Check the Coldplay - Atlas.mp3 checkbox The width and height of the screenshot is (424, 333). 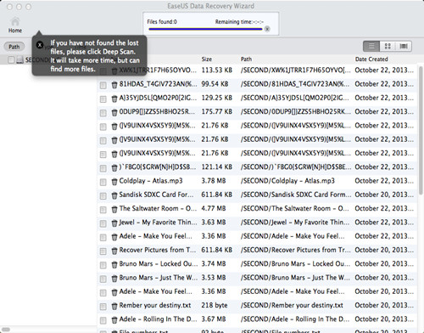point(103,182)
